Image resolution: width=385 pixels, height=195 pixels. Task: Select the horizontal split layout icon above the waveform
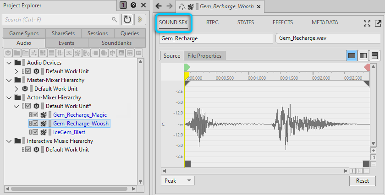[374, 55]
